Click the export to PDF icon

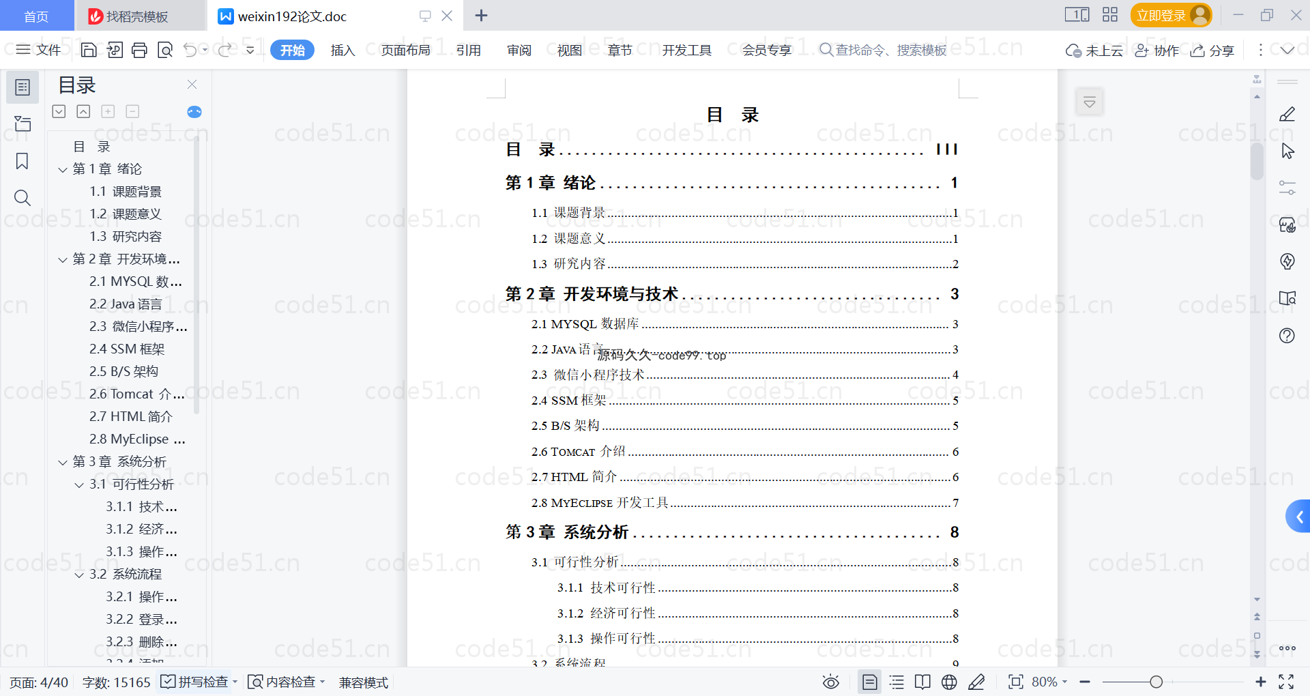point(114,50)
